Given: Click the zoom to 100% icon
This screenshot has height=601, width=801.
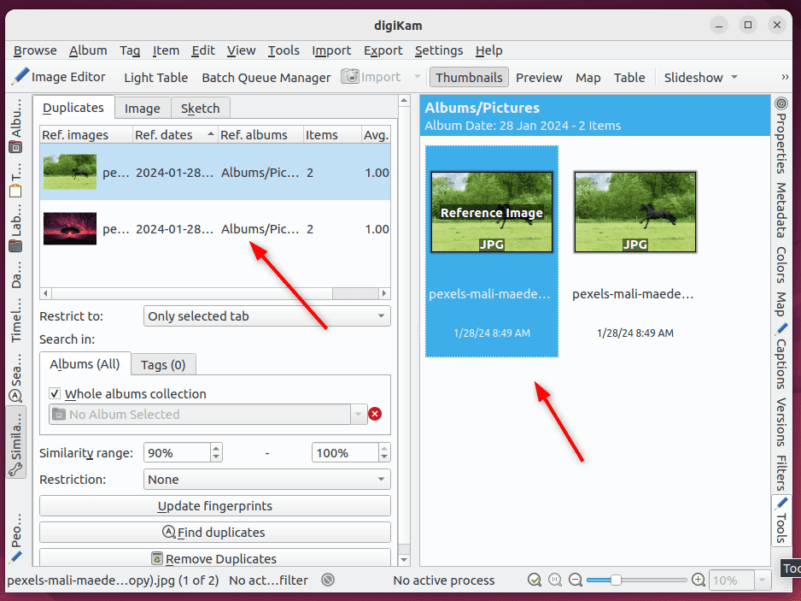Looking at the screenshot, I should point(555,580).
